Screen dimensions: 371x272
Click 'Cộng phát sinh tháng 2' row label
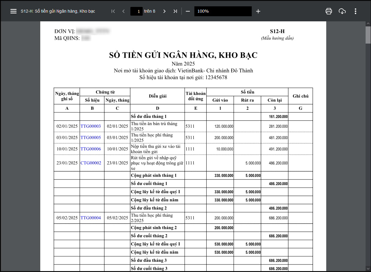tap(154, 228)
